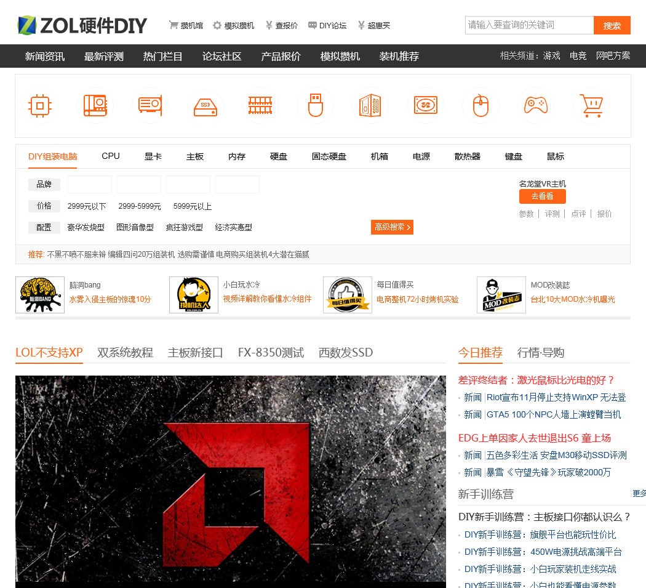Open headline 差评终结者：激光鼠标比光电的好？
Screen dimensions: 646x588
(x=536, y=380)
